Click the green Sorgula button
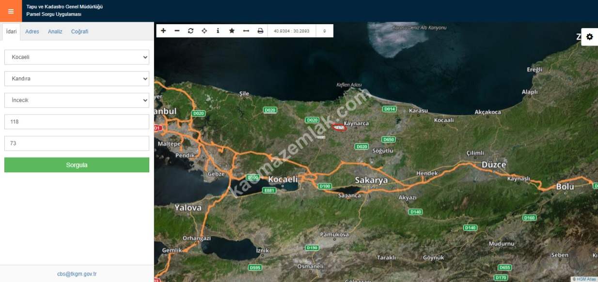598x282 pixels. (x=77, y=165)
